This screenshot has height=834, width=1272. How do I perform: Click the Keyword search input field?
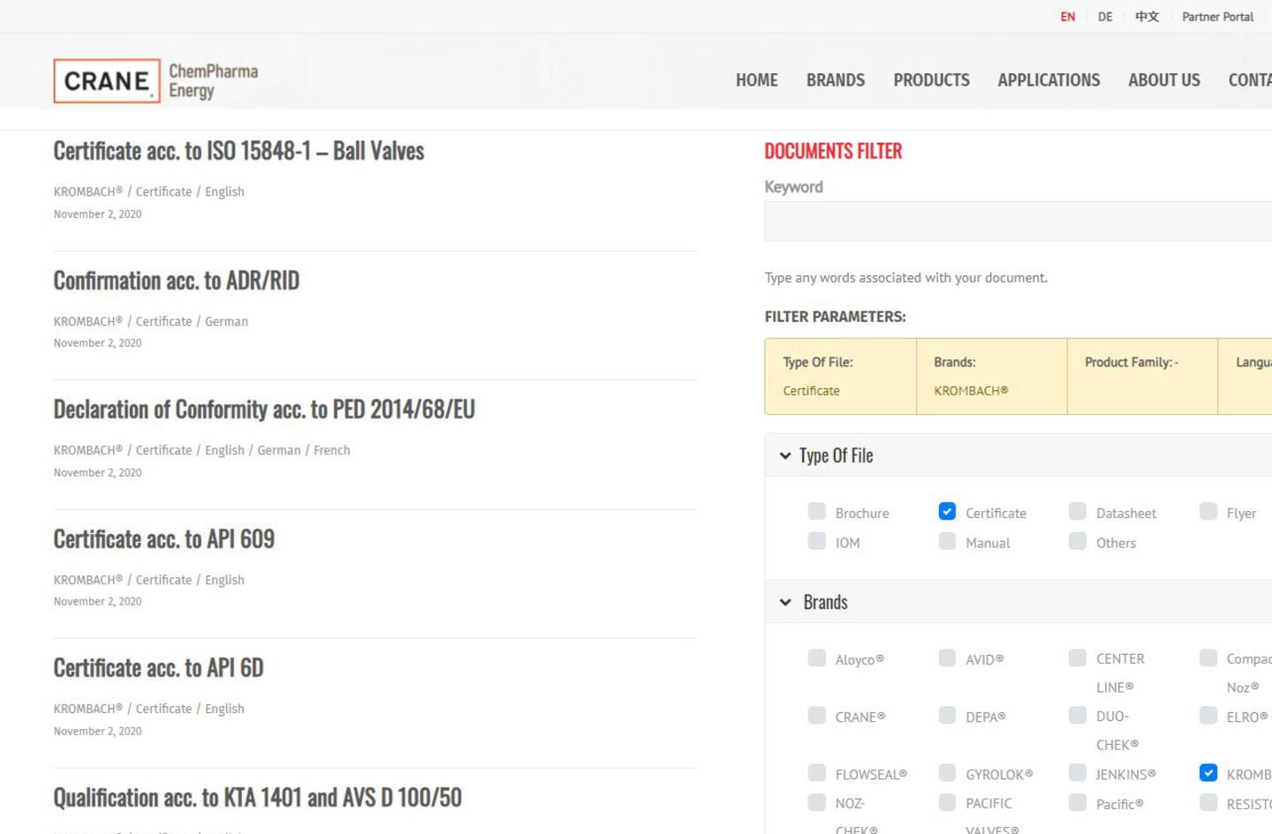(1016, 222)
